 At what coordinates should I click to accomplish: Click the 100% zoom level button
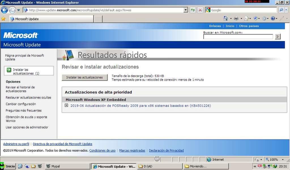(272, 160)
